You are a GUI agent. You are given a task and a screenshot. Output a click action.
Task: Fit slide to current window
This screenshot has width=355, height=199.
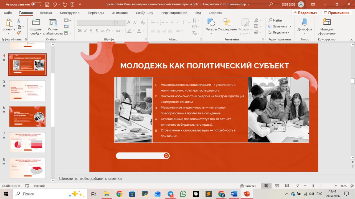coord(351,186)
